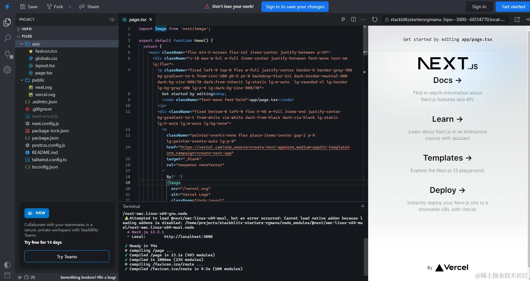The height and width of the screenshot is (281, 530).
Task: Click Something broken? File a bug! link
Action: [88, 277]
